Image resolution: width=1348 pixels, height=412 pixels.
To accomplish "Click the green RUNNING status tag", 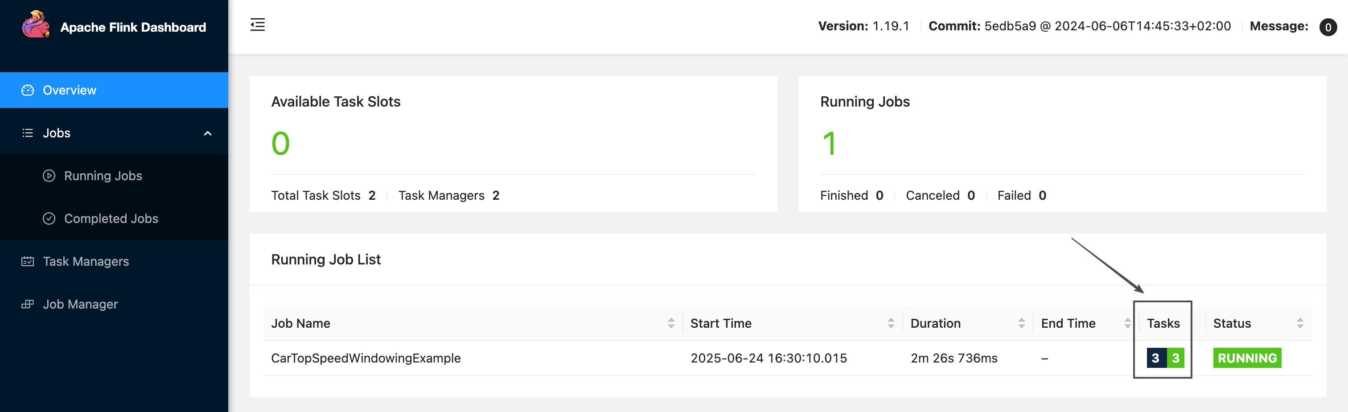I will click(x=1247, y=358).
